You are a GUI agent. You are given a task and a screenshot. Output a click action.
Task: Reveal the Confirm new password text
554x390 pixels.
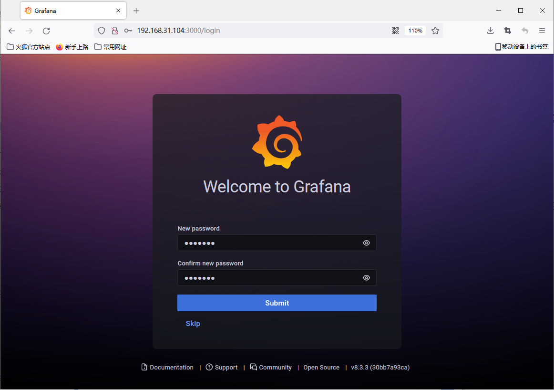coord(366,278)
